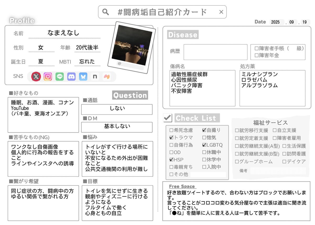Click the Free Space heading
315x225 pixels.
point(182,186)
